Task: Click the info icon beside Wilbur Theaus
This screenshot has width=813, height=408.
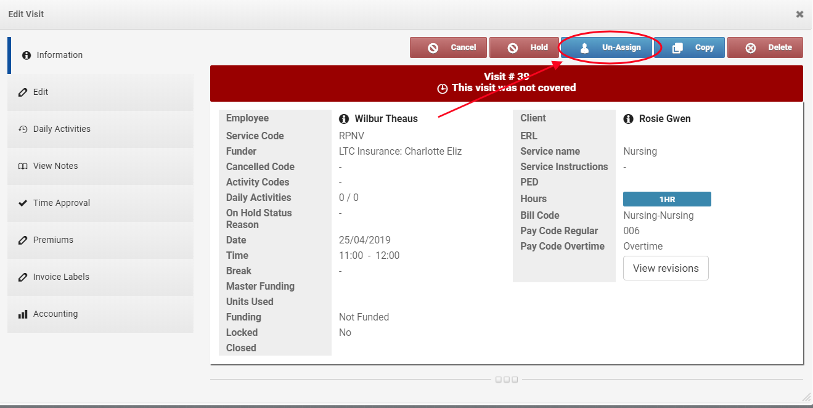Action: [x=344, y=119]
